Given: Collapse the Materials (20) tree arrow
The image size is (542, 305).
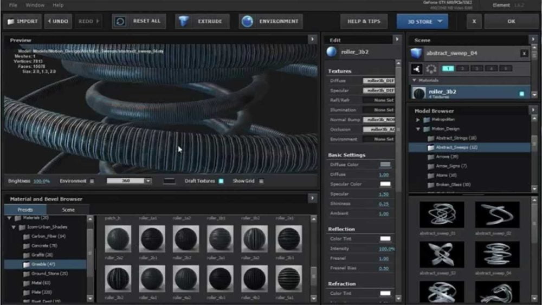Looking at the screenshot, I should 9,218.
